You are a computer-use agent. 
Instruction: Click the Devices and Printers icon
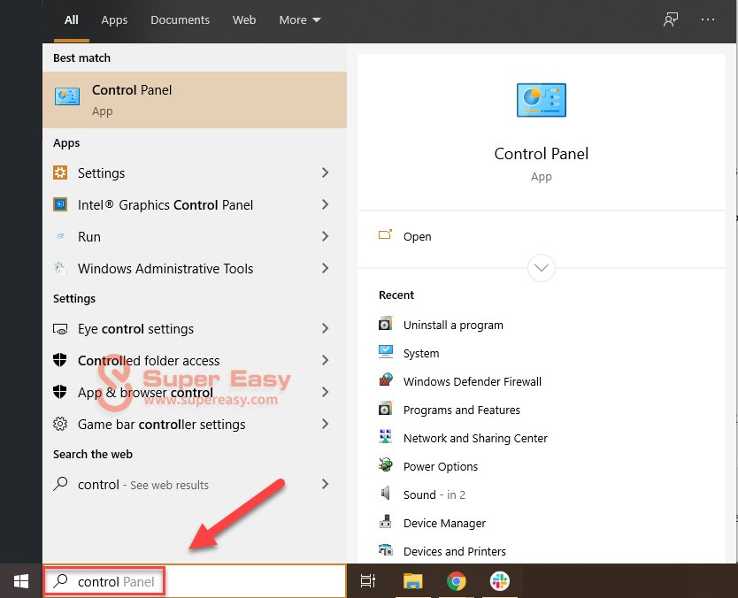(386, 549)
